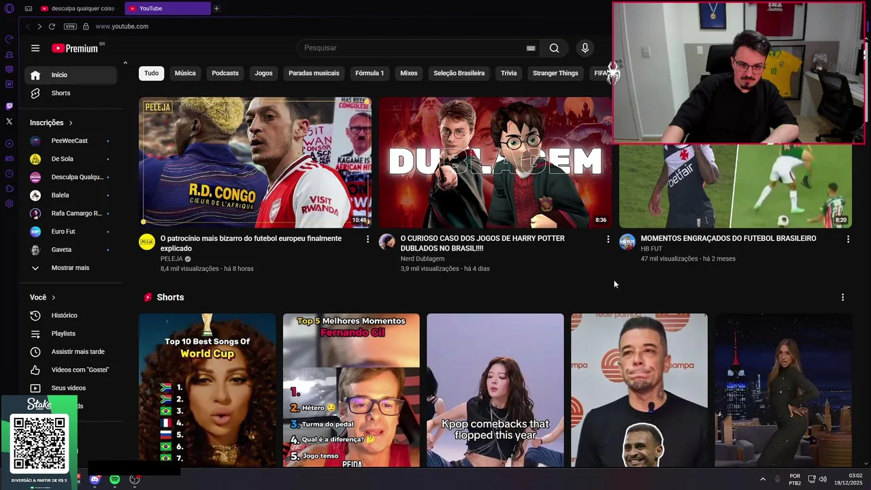Select the Música filter chip
The width and height of the screenshot is (871, 490).
185,73
